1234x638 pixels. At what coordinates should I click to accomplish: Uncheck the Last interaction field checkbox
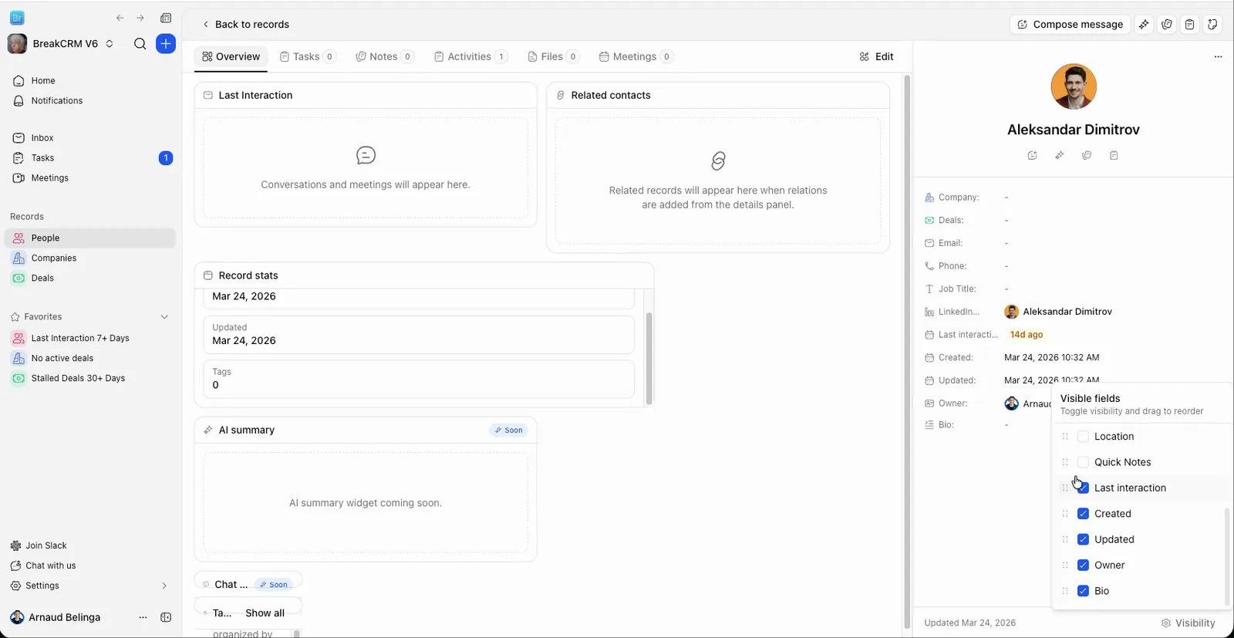pyautogui.click(x=1083, y=488)
